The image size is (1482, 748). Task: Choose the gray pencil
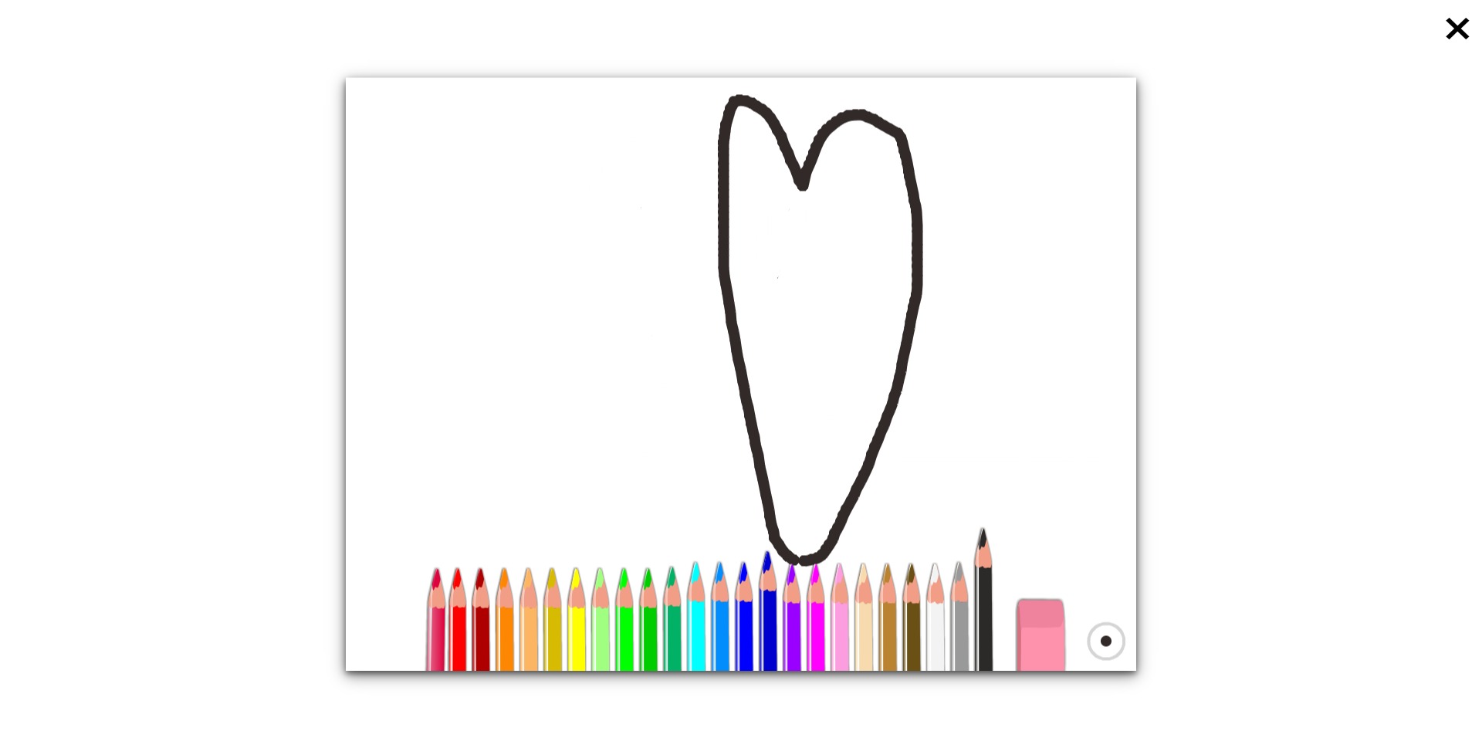(959, 617)
